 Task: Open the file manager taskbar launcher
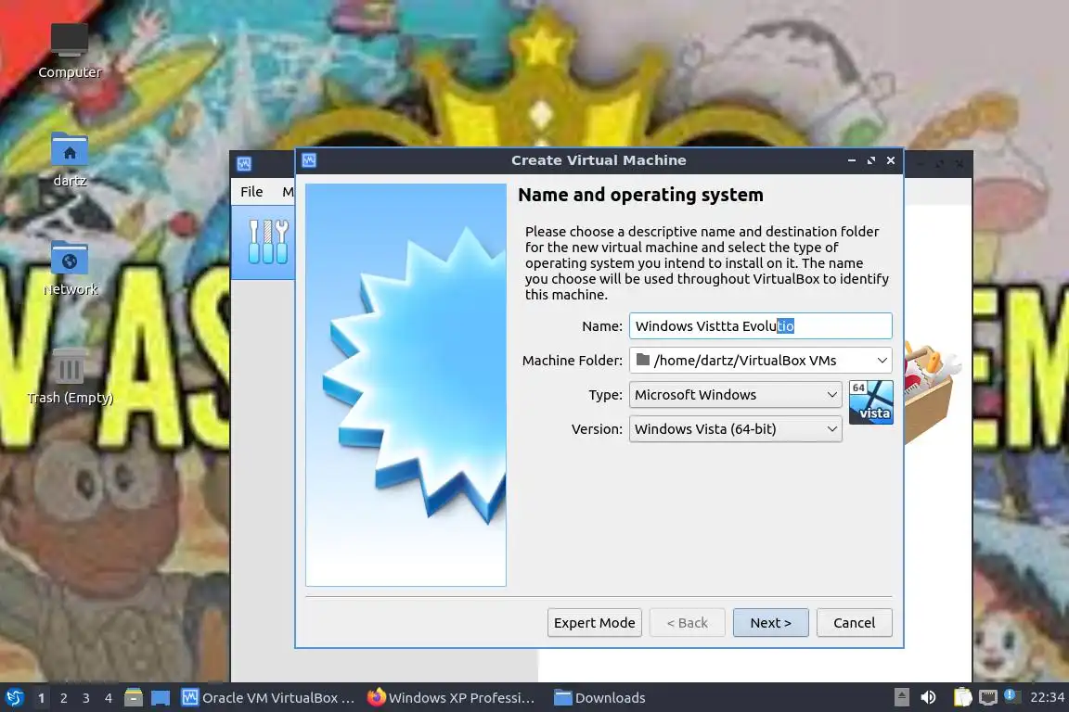pyautogui.click(x=134, y=697)
